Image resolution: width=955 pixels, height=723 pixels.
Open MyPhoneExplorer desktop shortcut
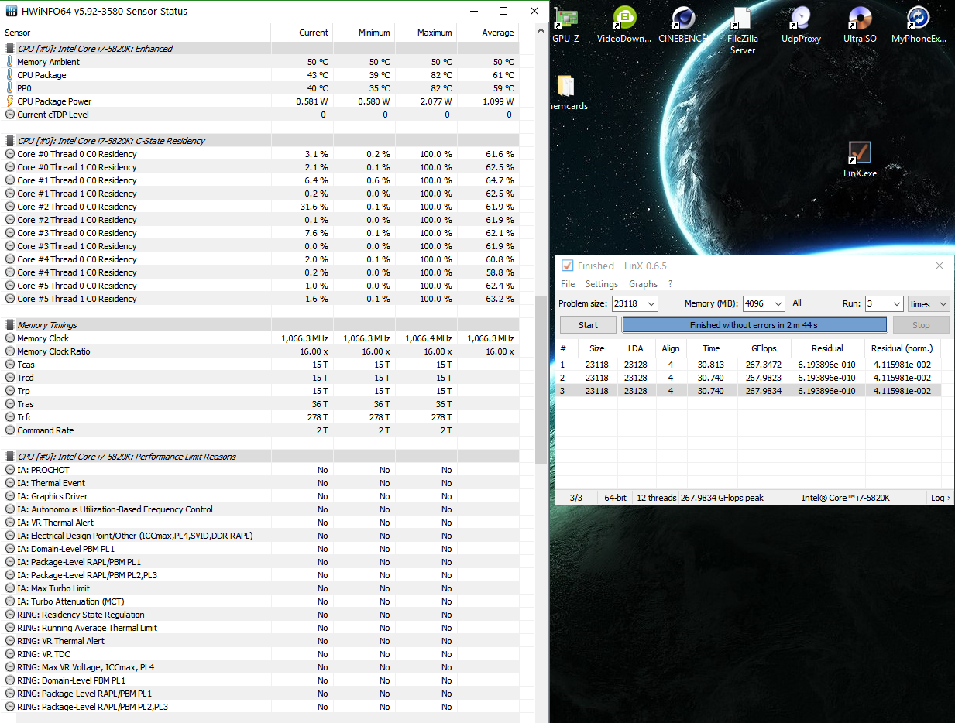pos(919,24)
